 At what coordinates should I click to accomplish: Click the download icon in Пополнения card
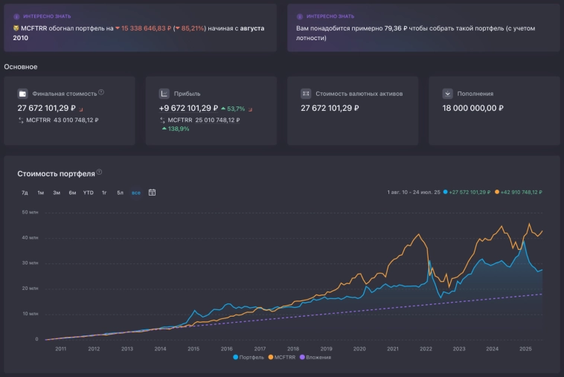point(447,94)
